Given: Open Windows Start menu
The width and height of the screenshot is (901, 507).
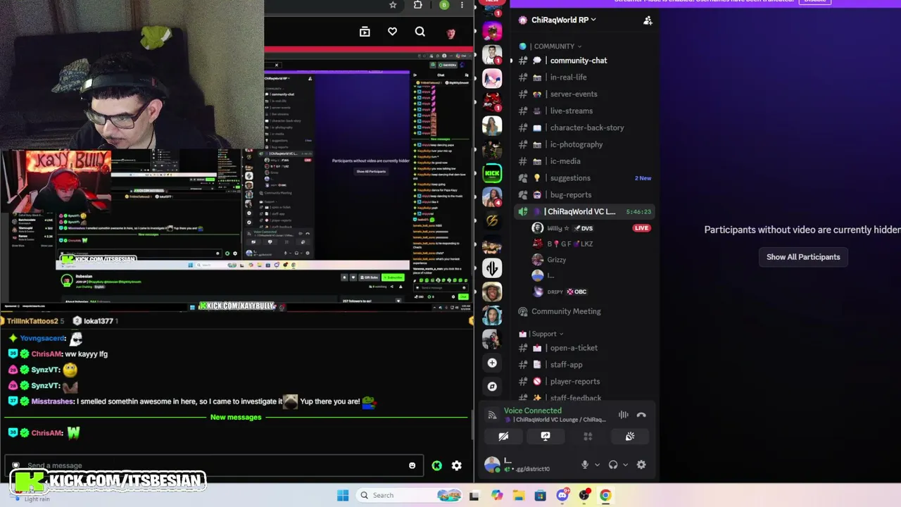Looking at the screenshot, I should [x=343, y=495].
